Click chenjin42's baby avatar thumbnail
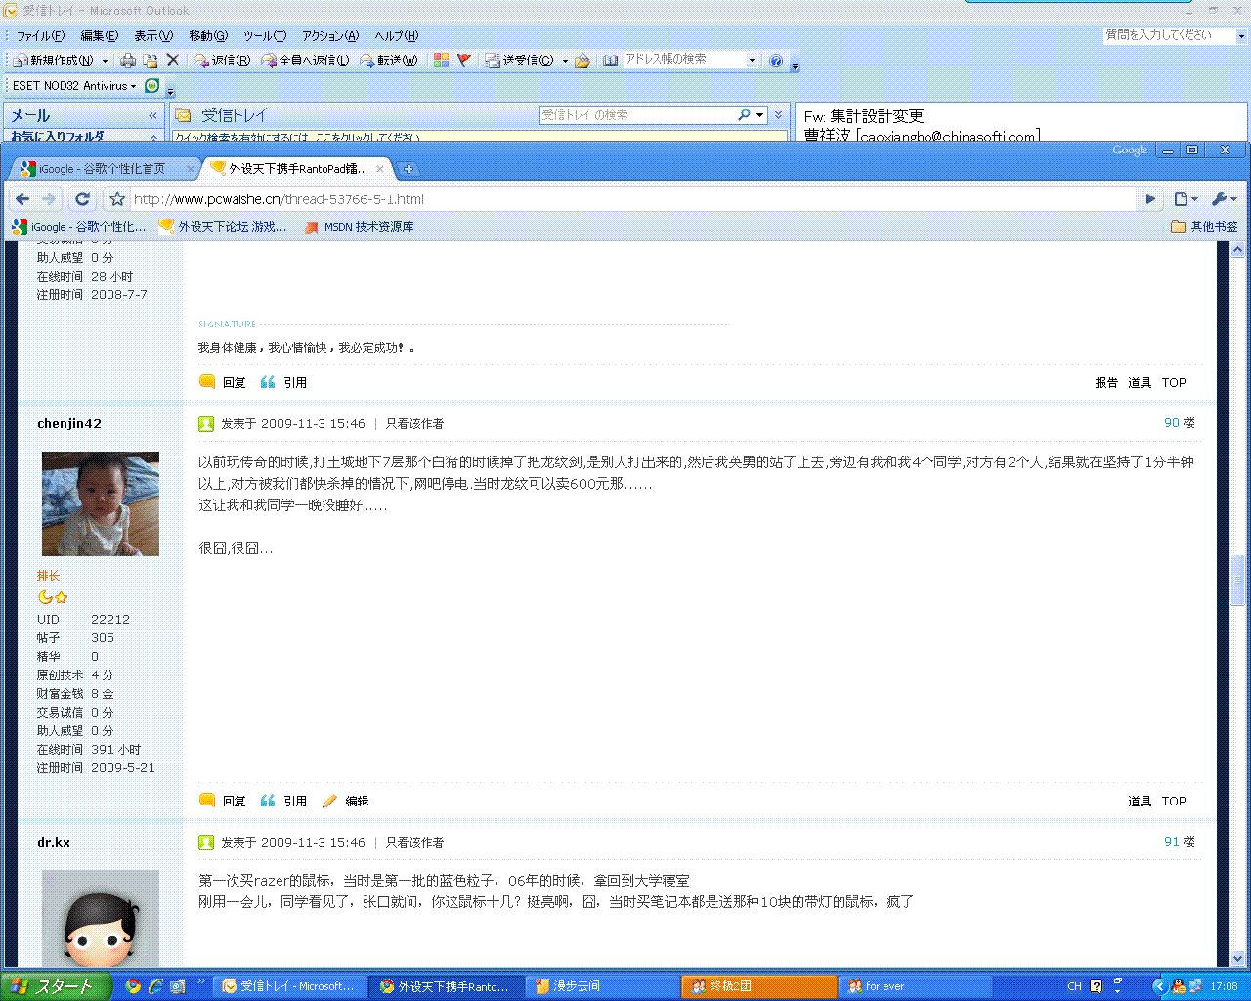 [x=100, y=502]
